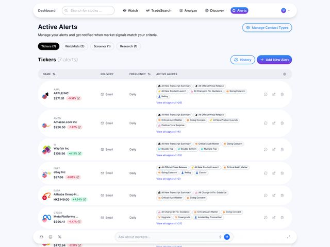Edit the Amazon.com Inc alert
330x247 pixels.
pos(274,123)
